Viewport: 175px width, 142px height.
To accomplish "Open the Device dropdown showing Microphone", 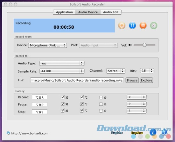I will (47, 45).
